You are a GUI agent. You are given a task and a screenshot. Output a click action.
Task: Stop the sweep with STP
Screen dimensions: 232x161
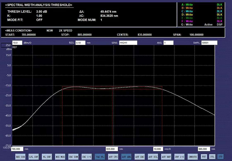(x=221, y=157)
